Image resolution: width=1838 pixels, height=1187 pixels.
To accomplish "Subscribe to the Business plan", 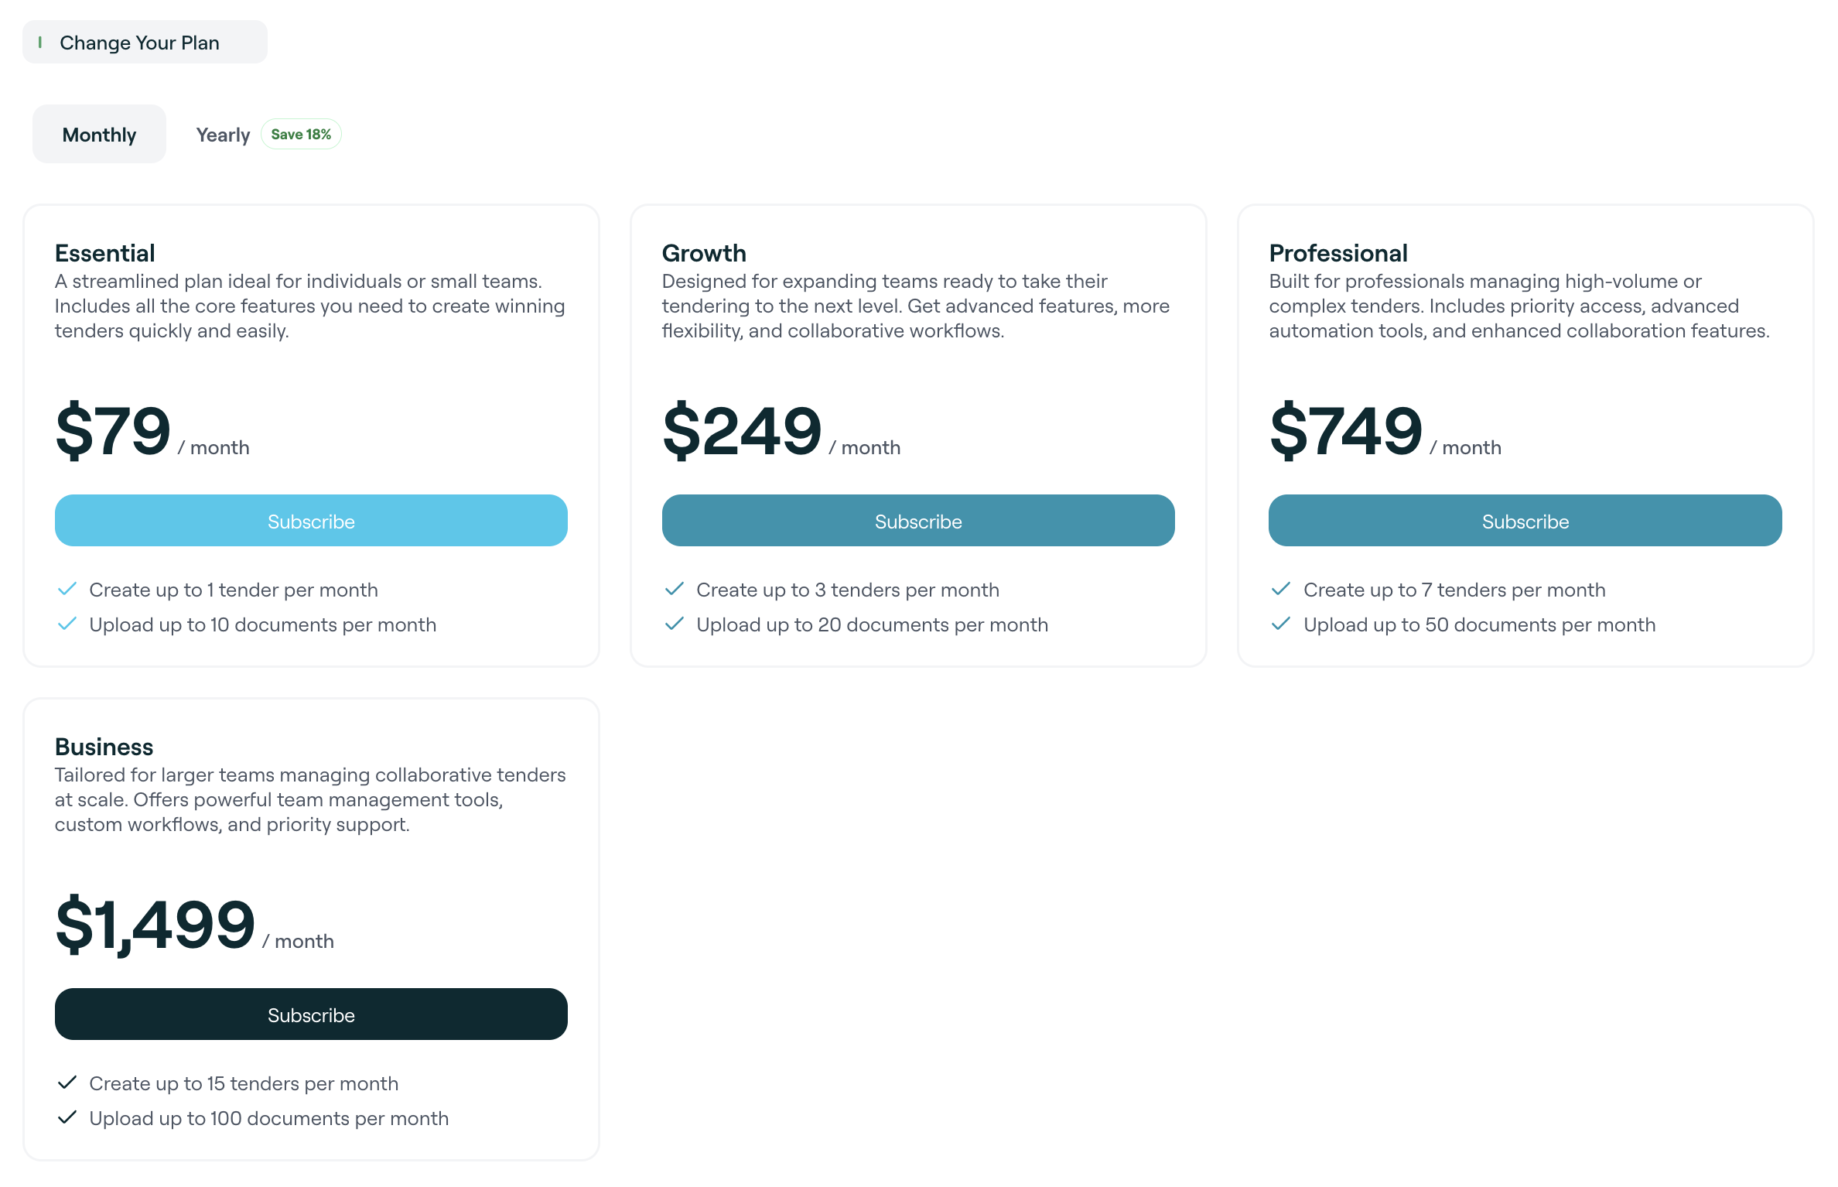I will (311, 1014).
